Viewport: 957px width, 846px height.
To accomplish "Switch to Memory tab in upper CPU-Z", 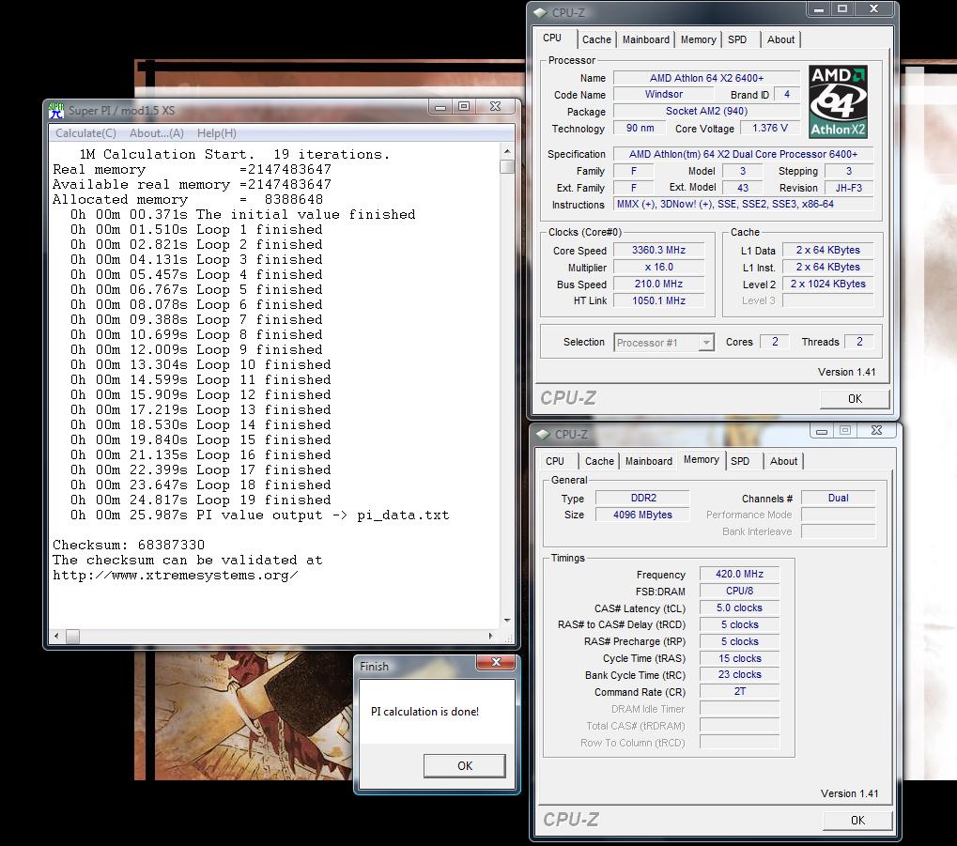I will (x=698, y=39).
